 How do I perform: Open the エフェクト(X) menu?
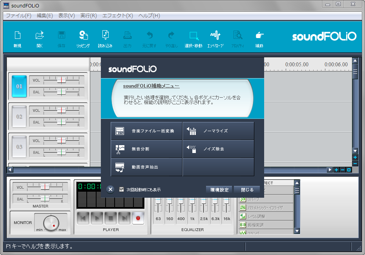point(118,16)
